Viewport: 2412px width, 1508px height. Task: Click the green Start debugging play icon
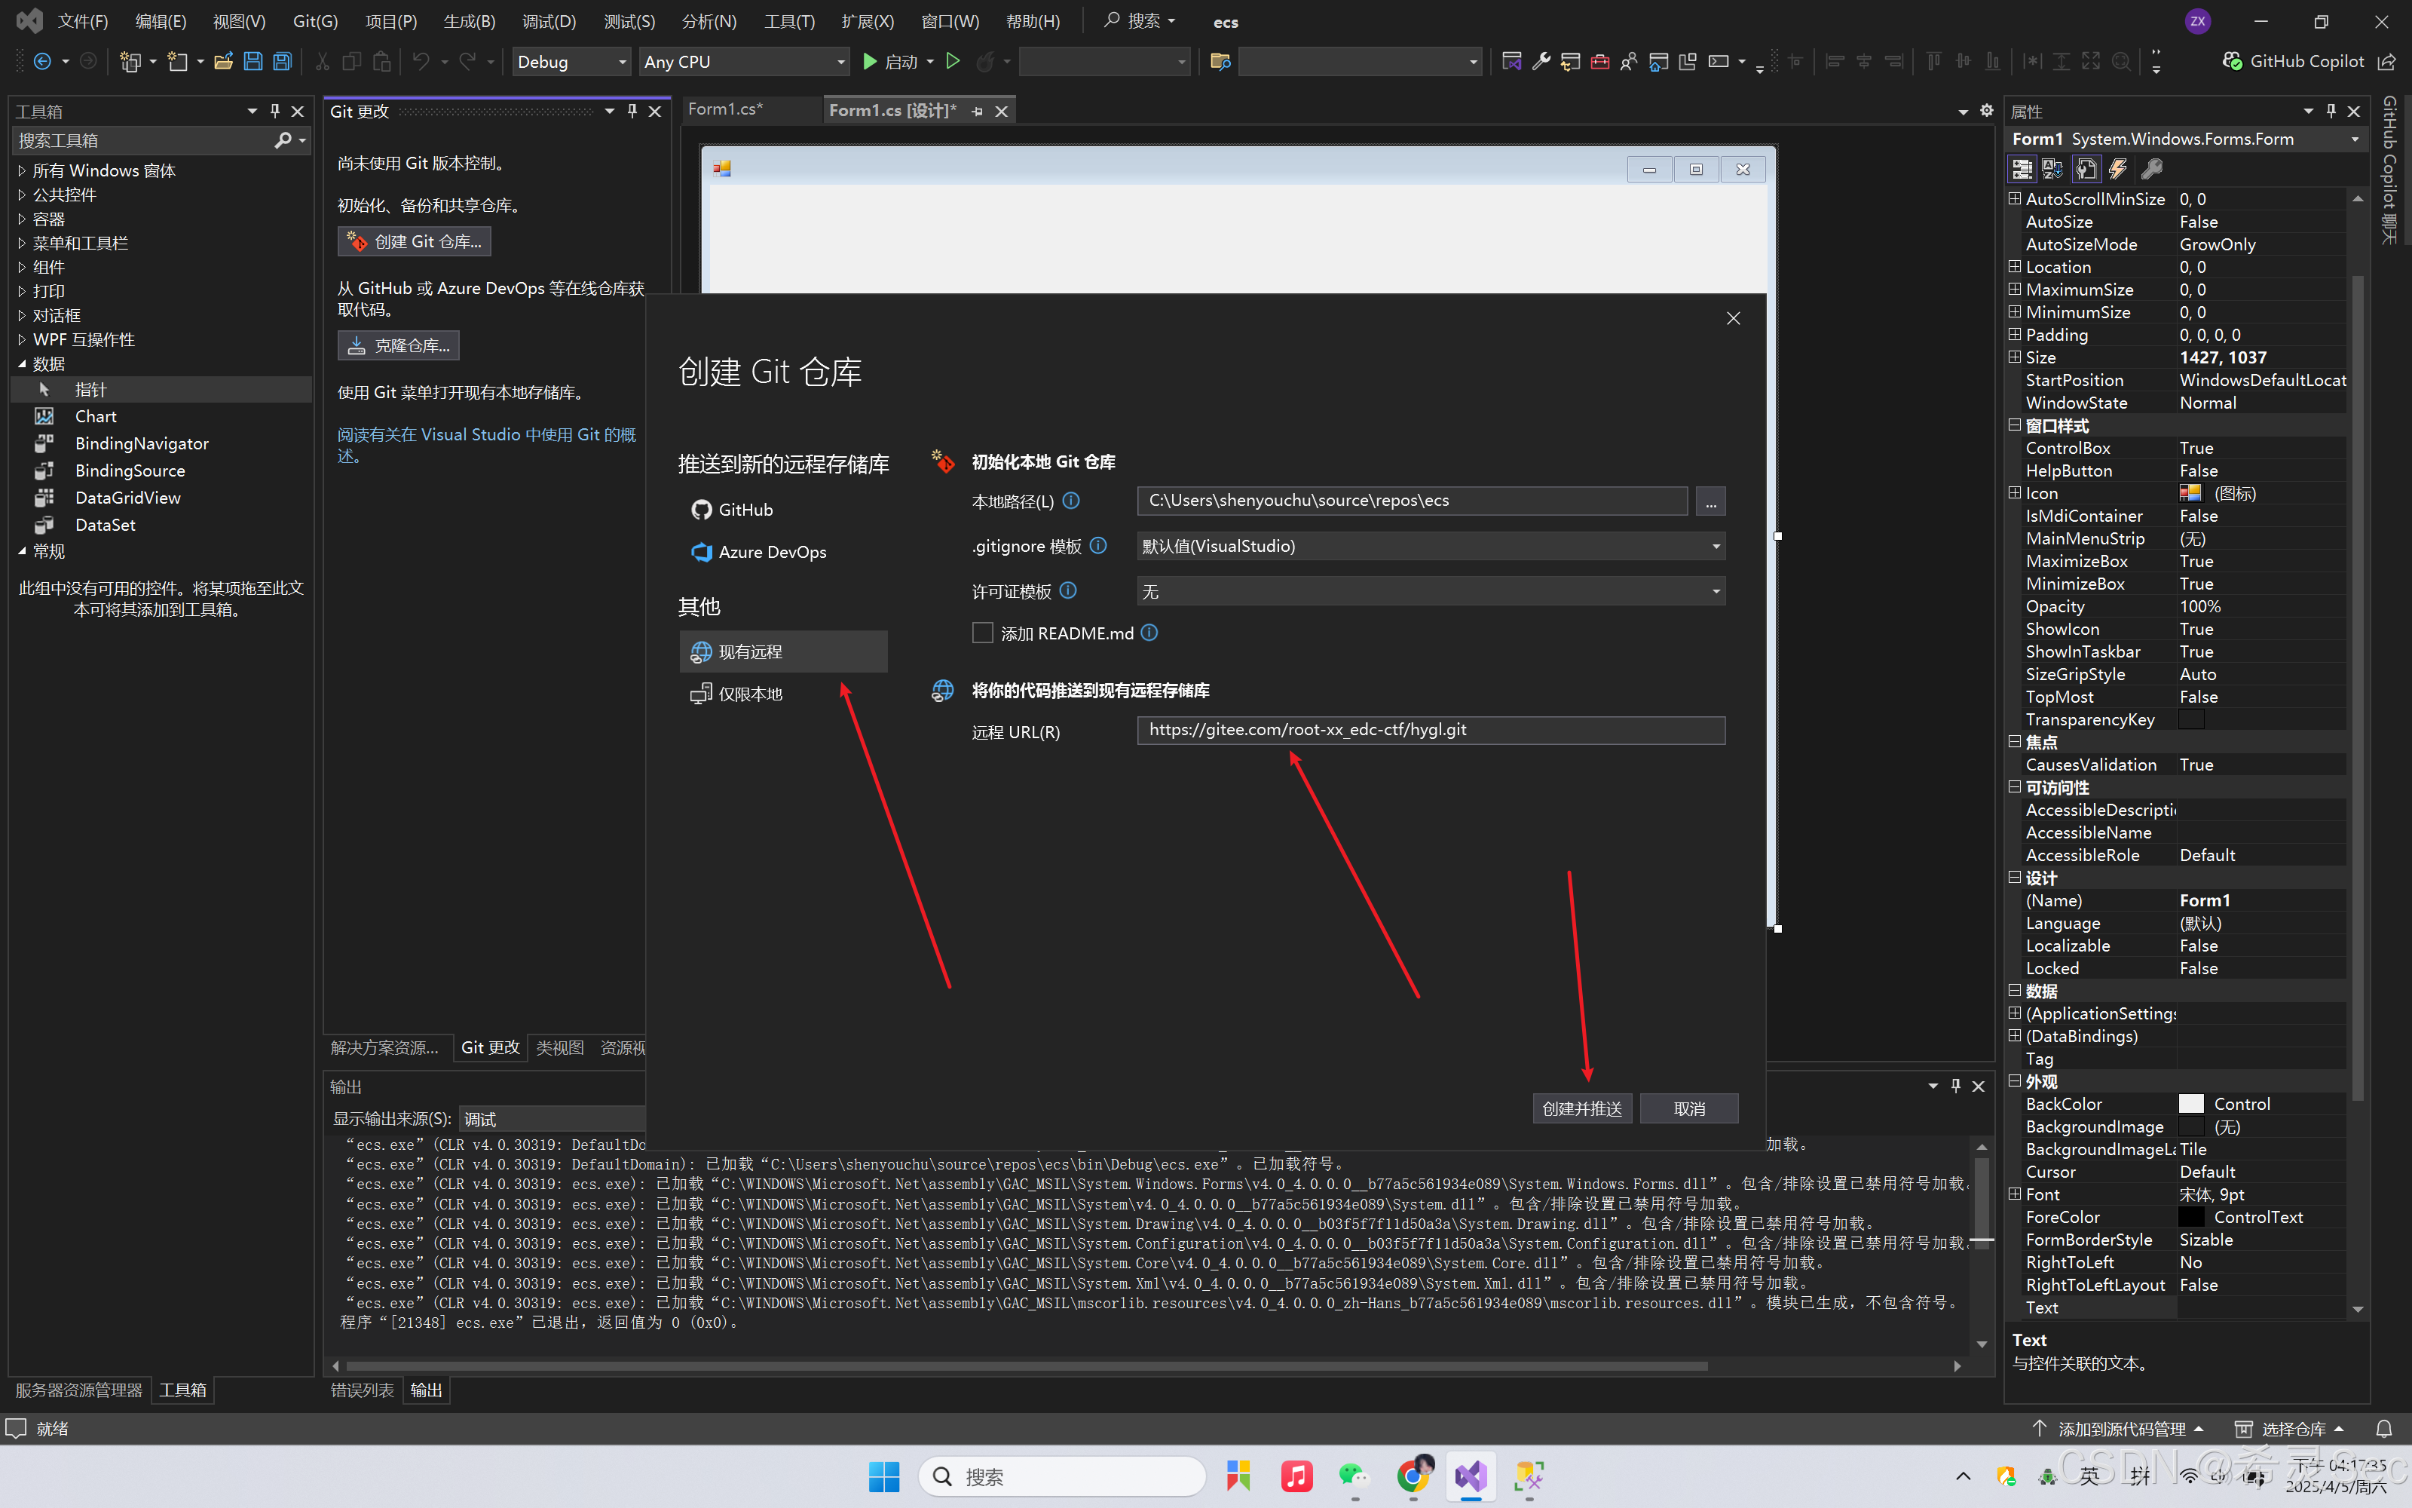click(869, 62)
